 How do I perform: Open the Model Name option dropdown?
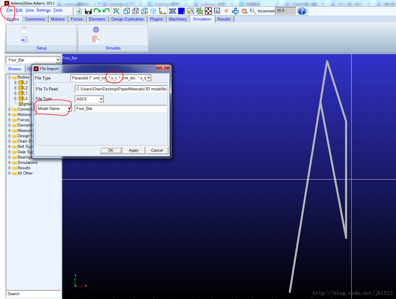[69, 109]
